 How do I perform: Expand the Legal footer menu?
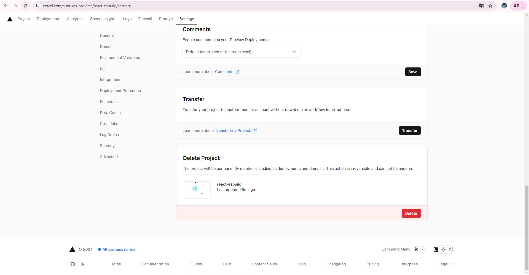445,264
